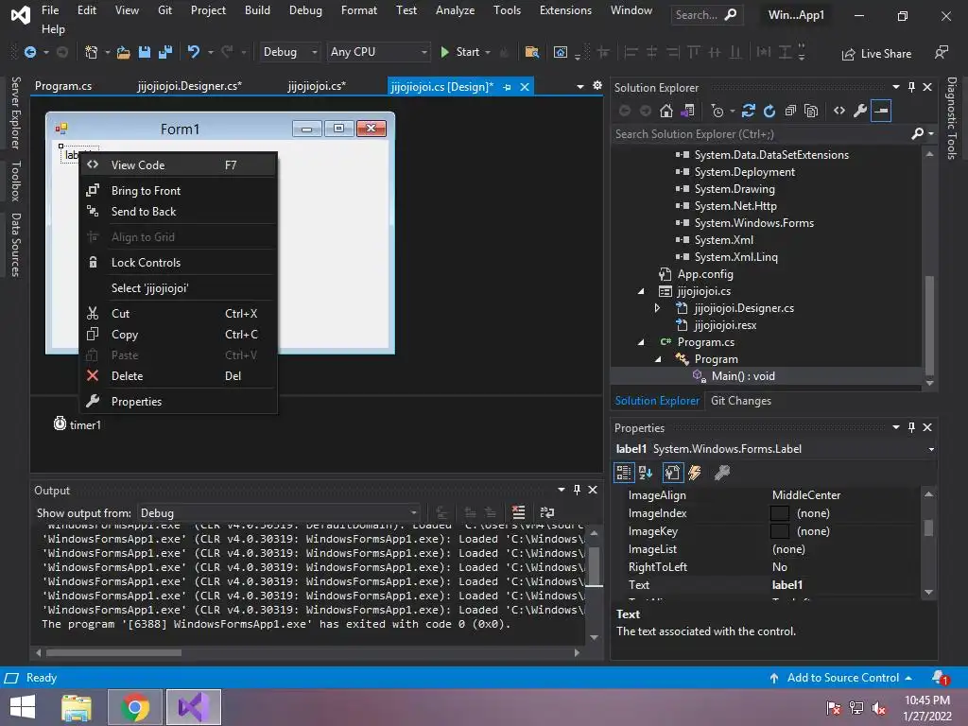The height and width of the screenshot is (726, 968).
Task: Click the ImageKey value swatch box
Action: [780, 531]
